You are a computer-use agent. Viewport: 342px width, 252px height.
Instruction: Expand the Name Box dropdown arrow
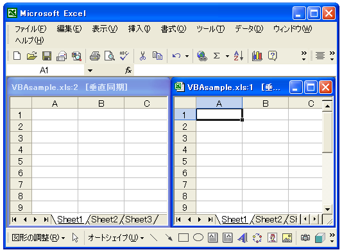90,70
